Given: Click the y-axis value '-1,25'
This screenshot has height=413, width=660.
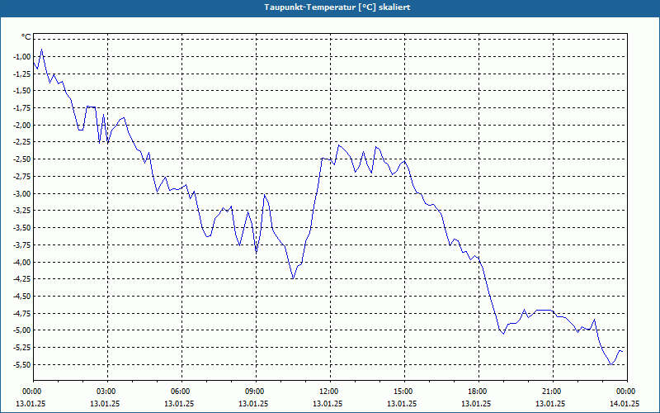Looking at the screenshot, I should [22, 74].
